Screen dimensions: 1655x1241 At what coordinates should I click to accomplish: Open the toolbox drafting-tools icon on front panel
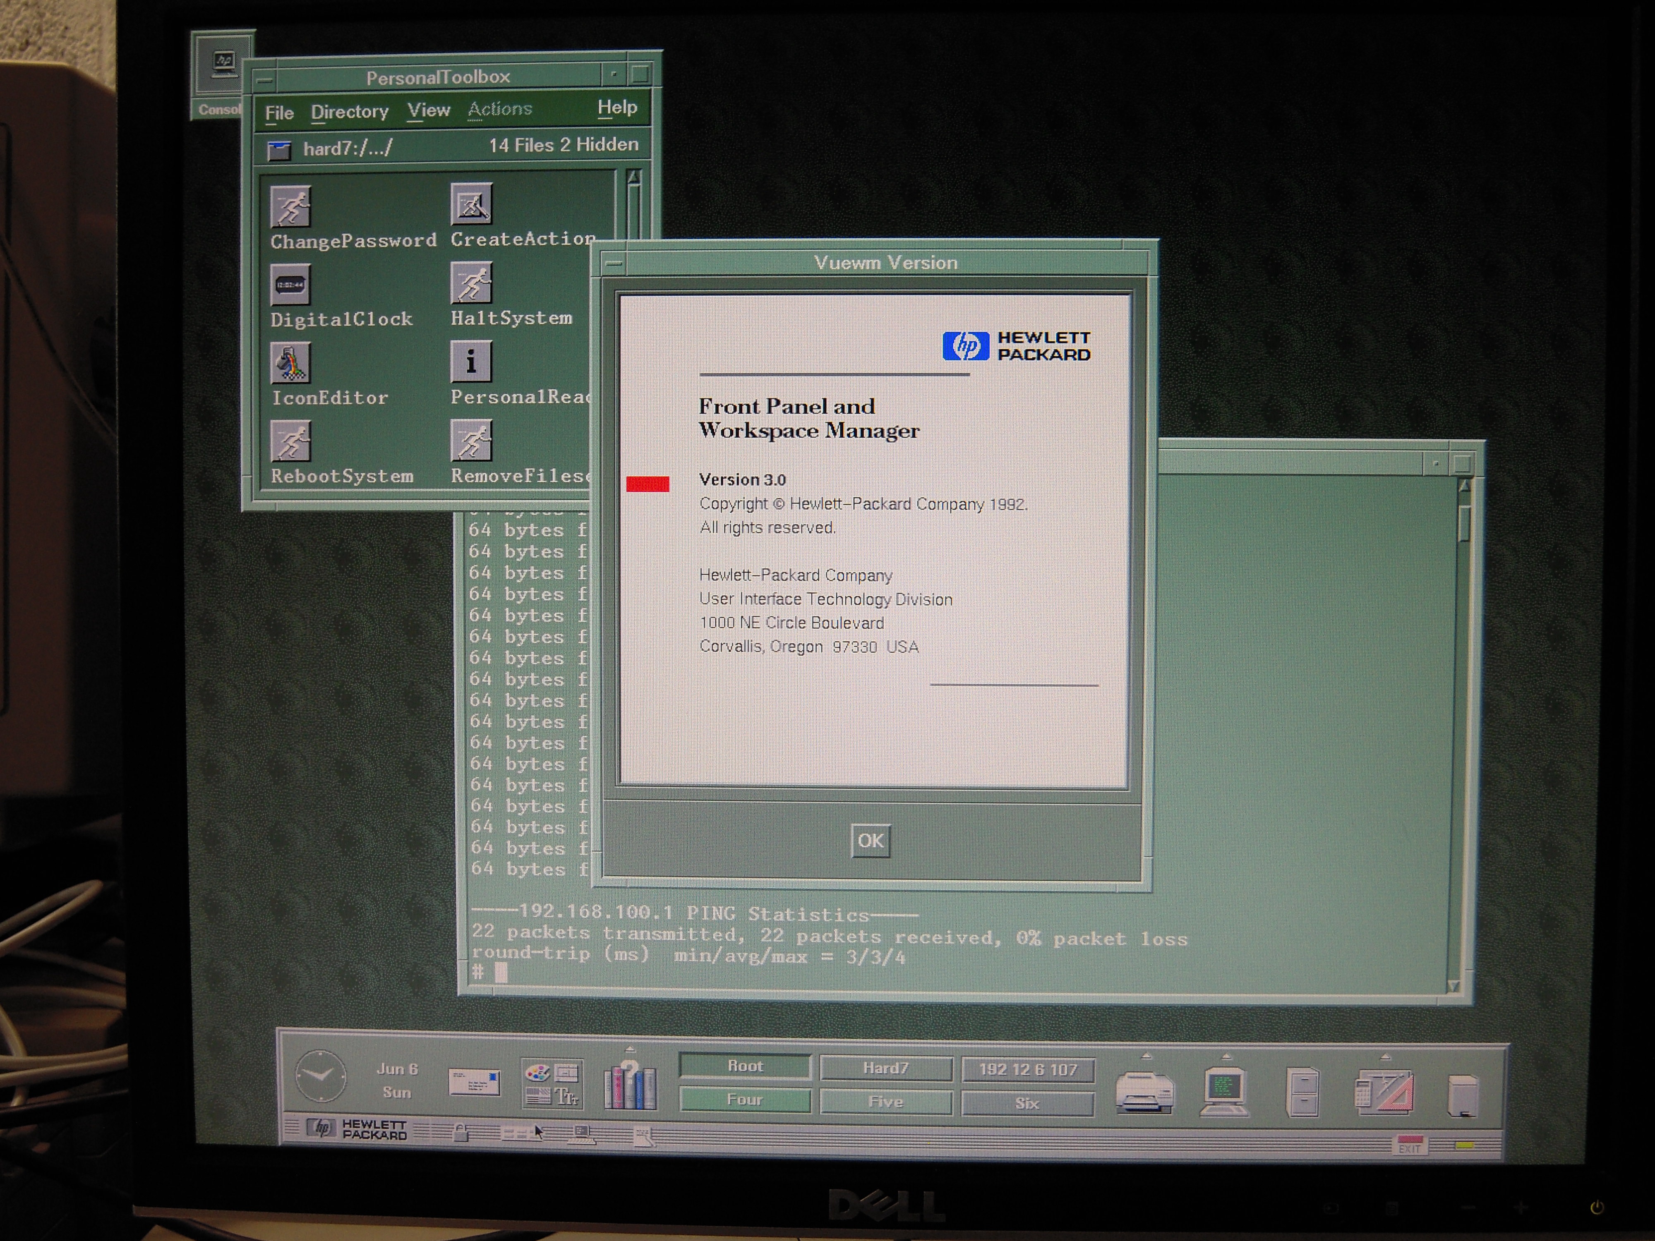(1384, 1092)
